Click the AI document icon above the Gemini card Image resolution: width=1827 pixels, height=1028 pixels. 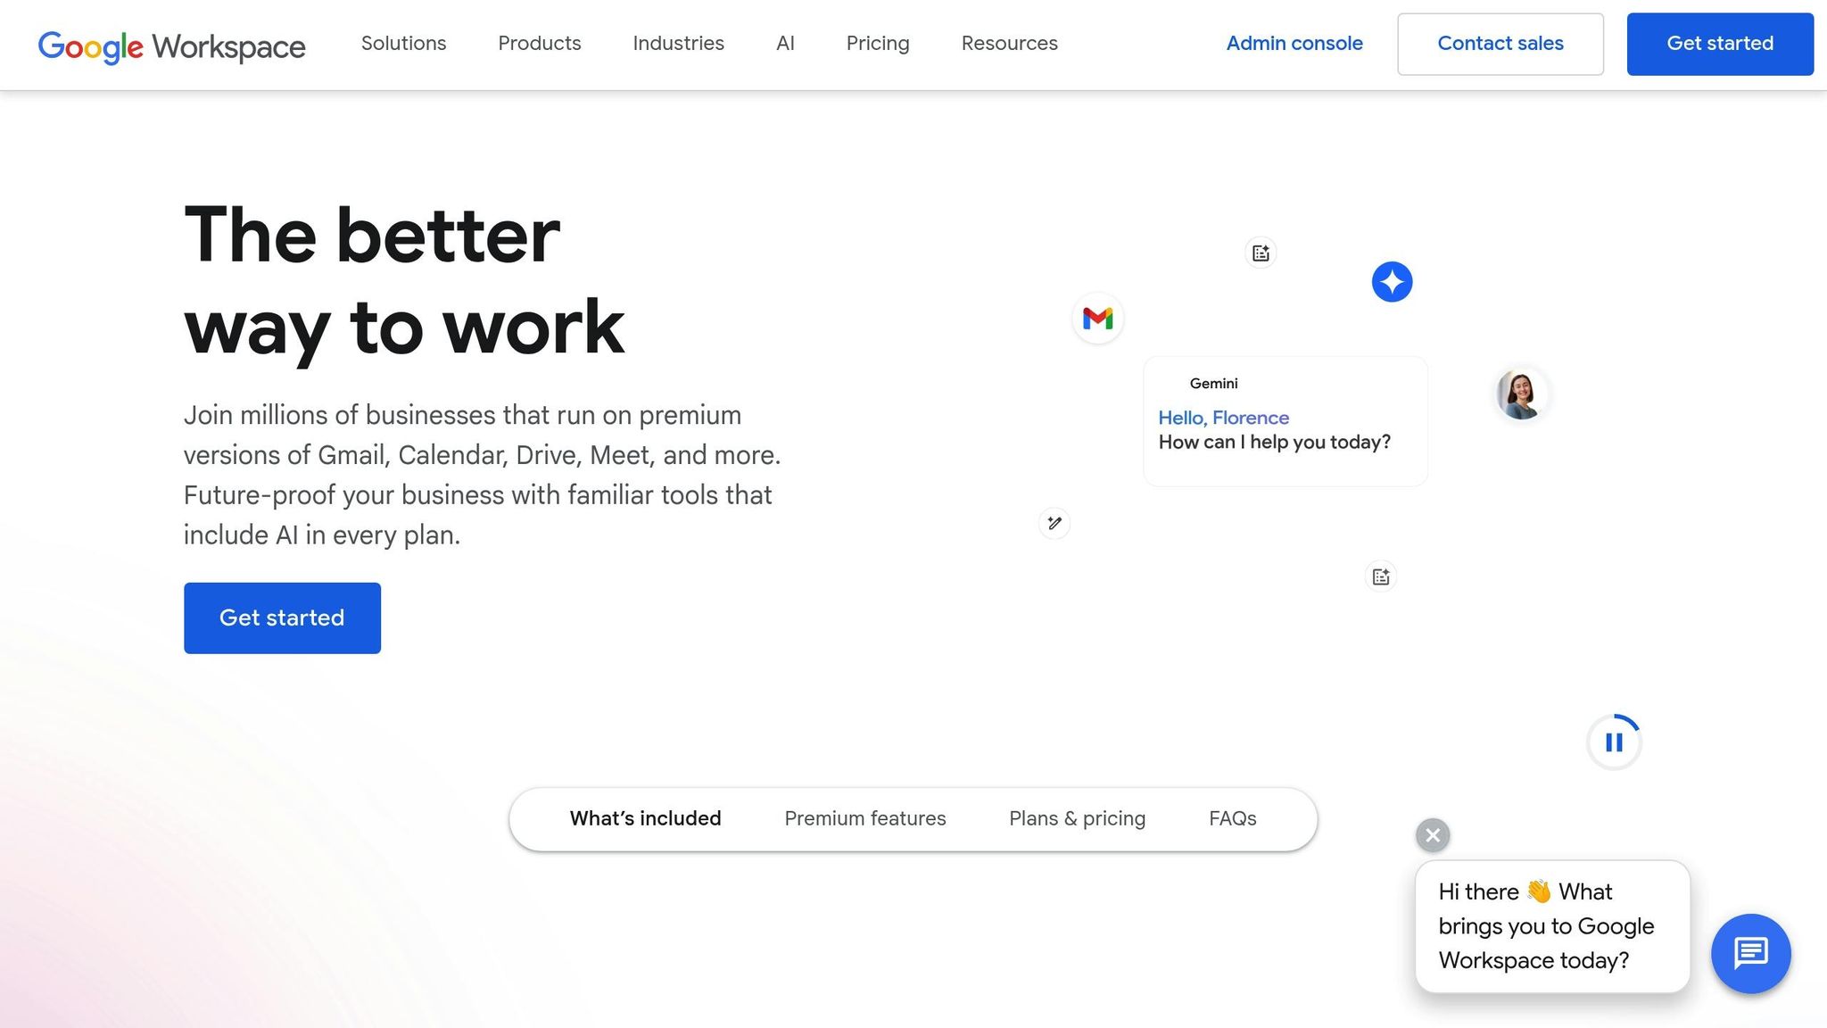pos(1260,253)
